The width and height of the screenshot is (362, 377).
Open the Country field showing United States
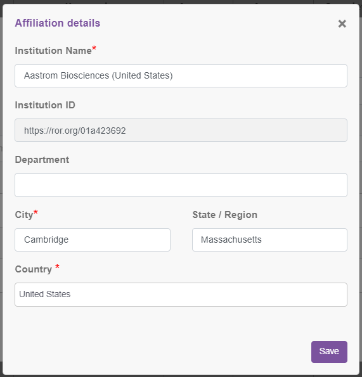181,294
